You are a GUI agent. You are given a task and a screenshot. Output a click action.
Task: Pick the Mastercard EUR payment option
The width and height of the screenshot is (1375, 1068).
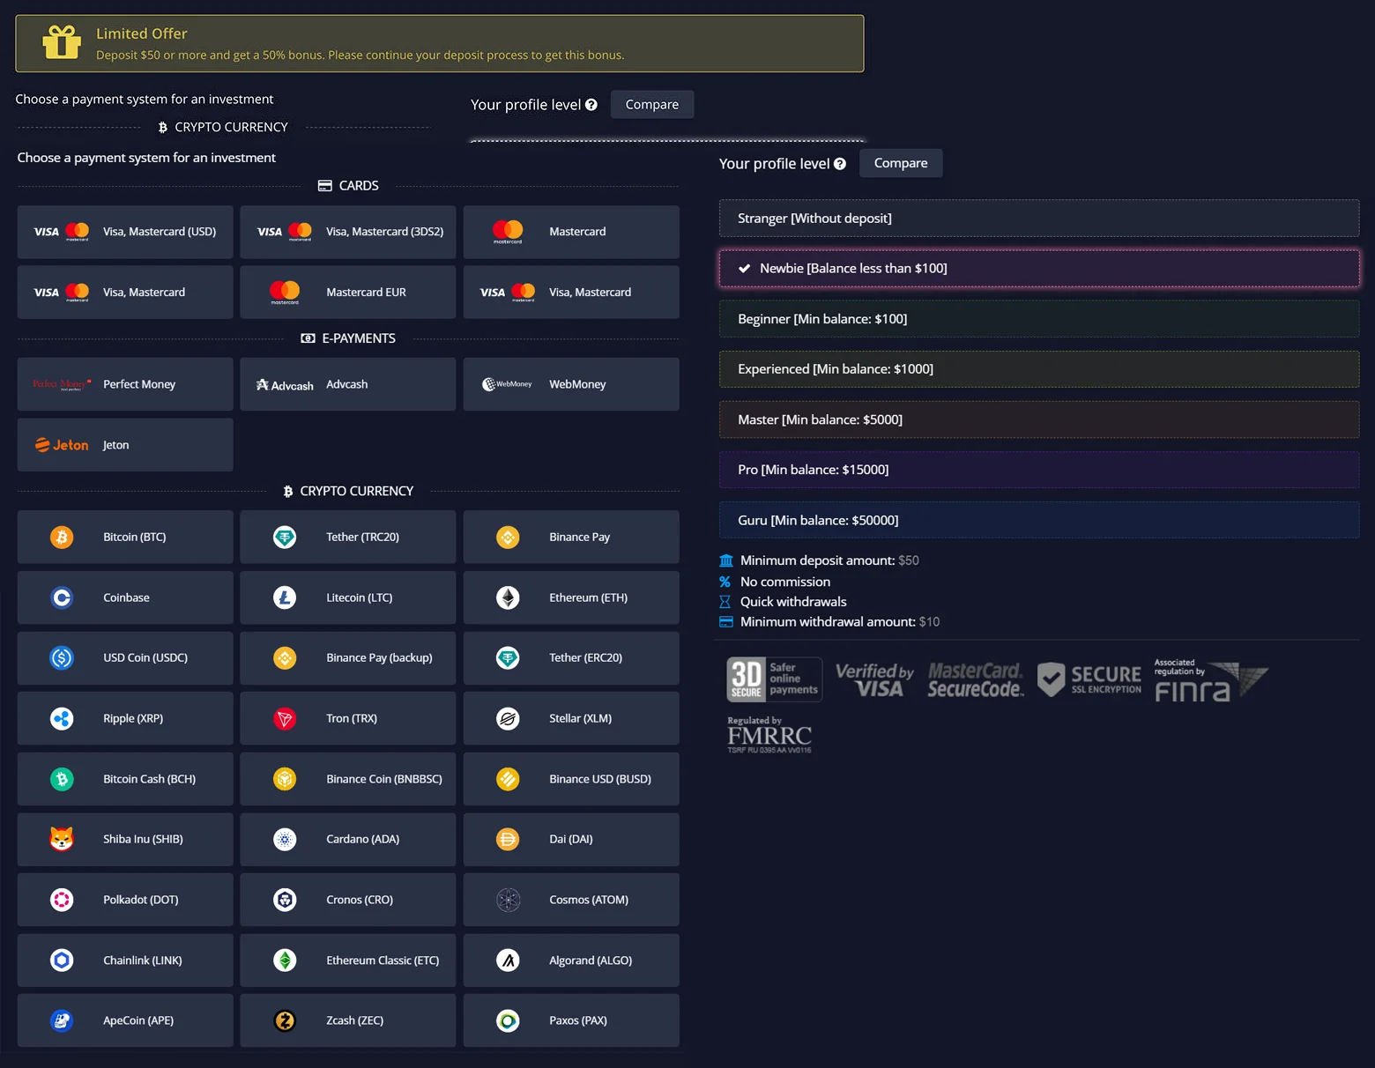tap(348, 292)
